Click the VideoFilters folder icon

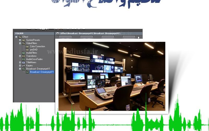click(24, 43)
